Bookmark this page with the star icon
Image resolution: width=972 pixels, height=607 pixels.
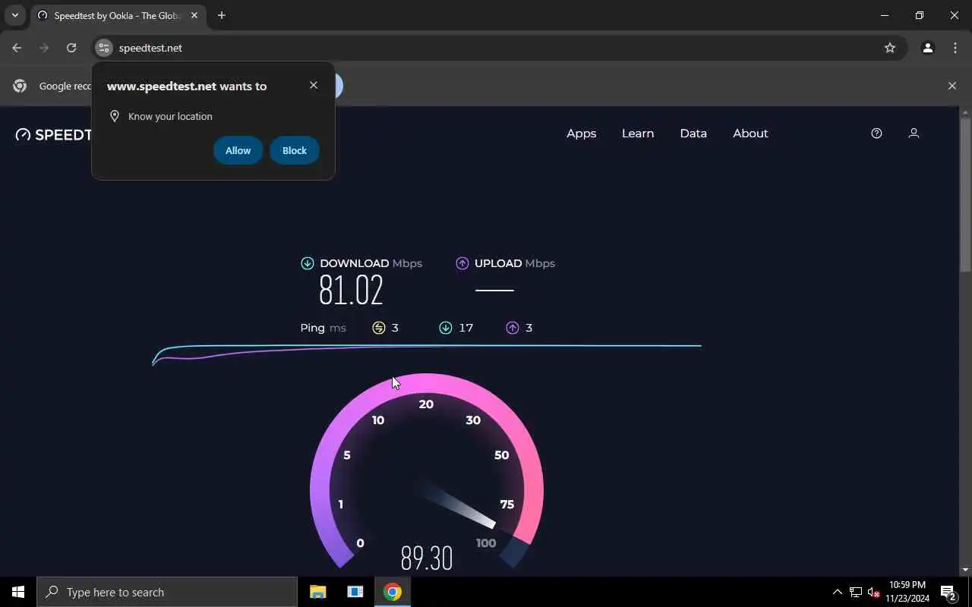[890, 48]
